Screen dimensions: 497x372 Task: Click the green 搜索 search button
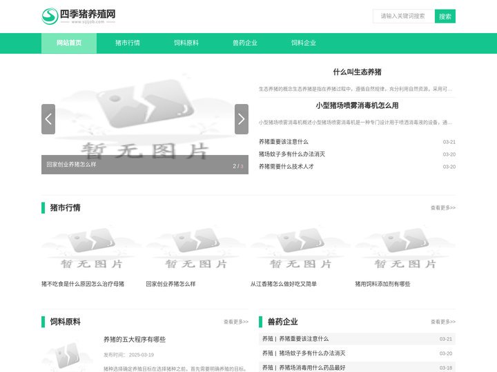click(445, 16)
